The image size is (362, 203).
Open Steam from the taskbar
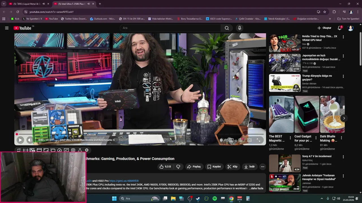(x=198, y=198)
